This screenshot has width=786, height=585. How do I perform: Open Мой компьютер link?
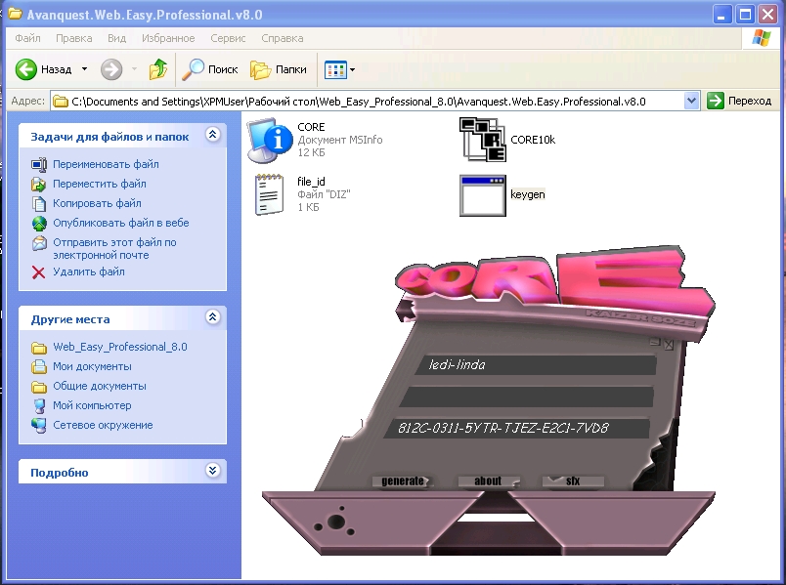coord(92,405)
